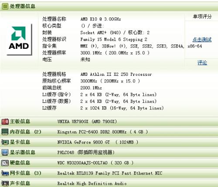Select the text AMD K10 @ 3.00GHz
218x187 pixels.
point(101,19)
